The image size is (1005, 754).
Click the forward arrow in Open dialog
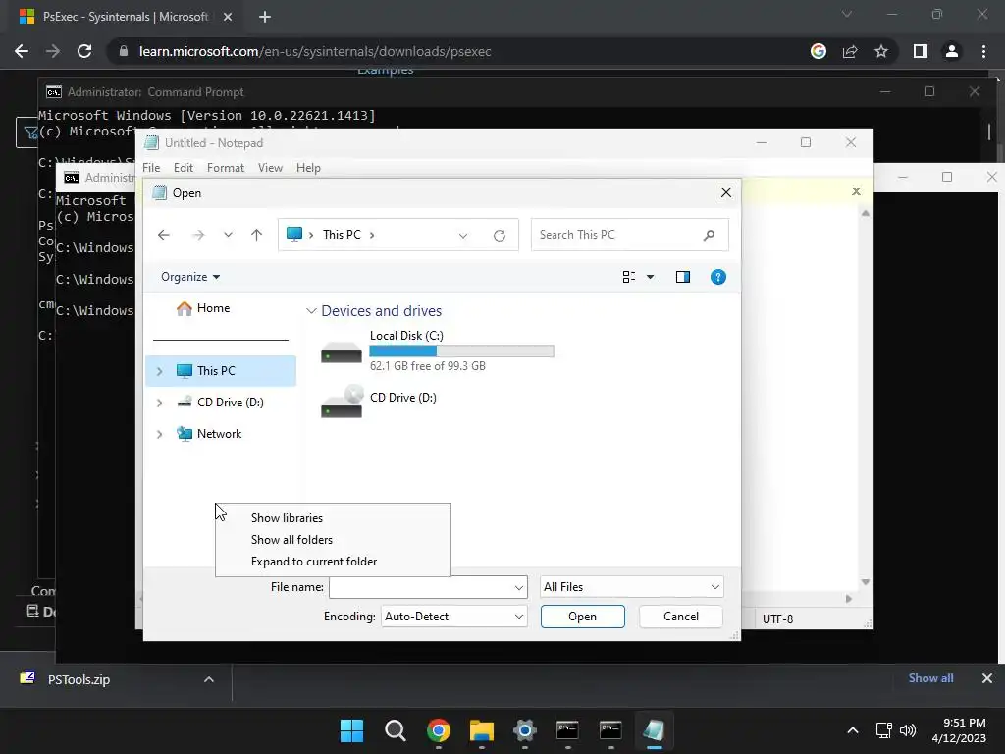pyautogui.click(x=198, y=235)
